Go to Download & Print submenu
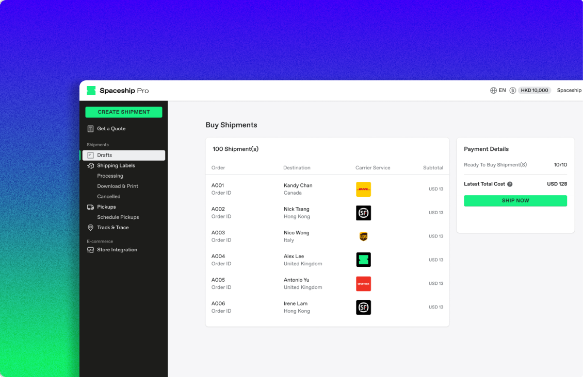Viewport: 583px width, 377px height. (x=118, y=186)
